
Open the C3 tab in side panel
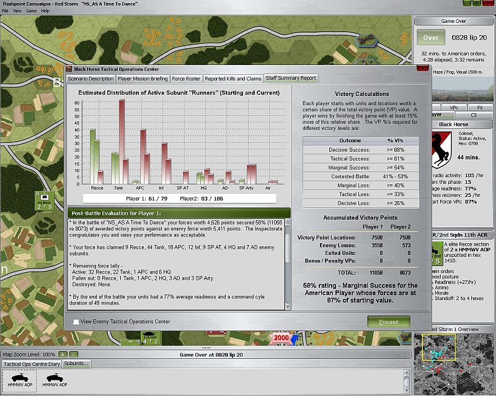(x=473, y=115)
